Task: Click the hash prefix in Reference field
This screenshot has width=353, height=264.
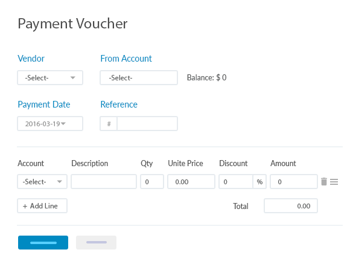Action: coord(109,124)
